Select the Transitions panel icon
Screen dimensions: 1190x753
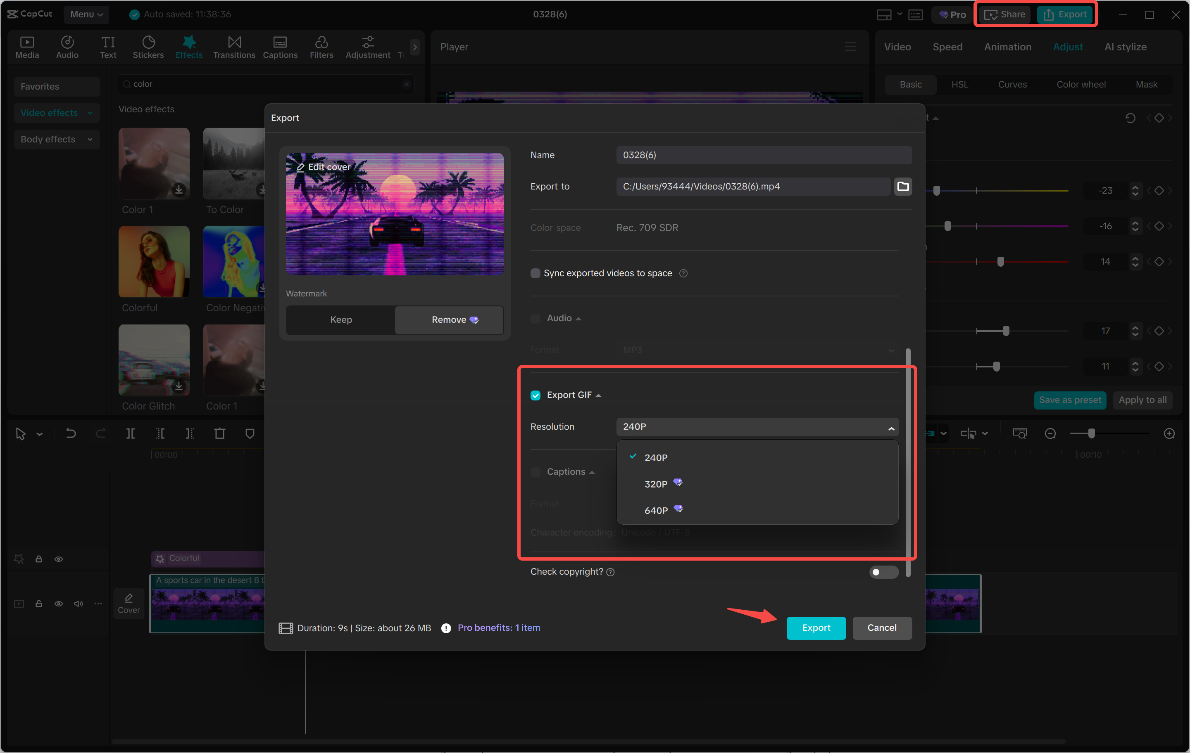pos(234,47)
